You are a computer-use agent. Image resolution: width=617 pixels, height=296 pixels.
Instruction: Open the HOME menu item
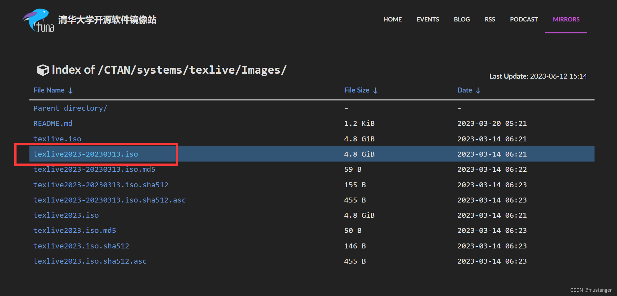393,19
